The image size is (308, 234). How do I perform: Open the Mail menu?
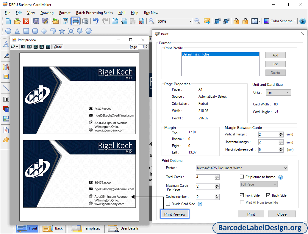pos(122,13)
